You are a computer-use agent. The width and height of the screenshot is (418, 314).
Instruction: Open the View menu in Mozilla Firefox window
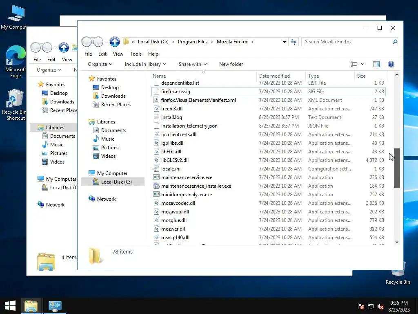[x=118, y=54]
